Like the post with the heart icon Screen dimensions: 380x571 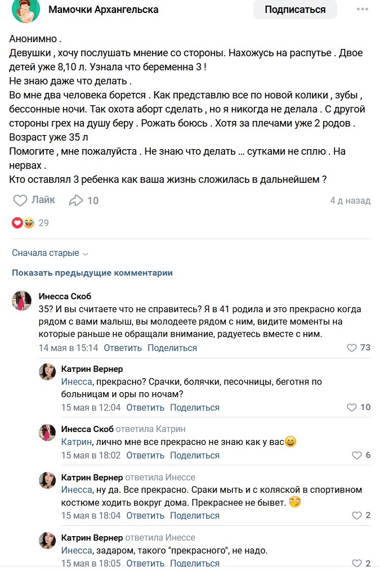point(20,200)
